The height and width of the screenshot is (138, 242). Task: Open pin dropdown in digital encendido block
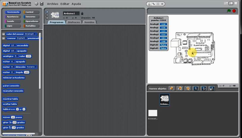[x=13, y=45]
